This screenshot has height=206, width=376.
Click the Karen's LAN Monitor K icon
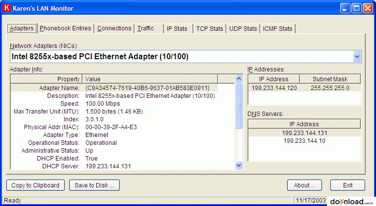coord(7,8)
